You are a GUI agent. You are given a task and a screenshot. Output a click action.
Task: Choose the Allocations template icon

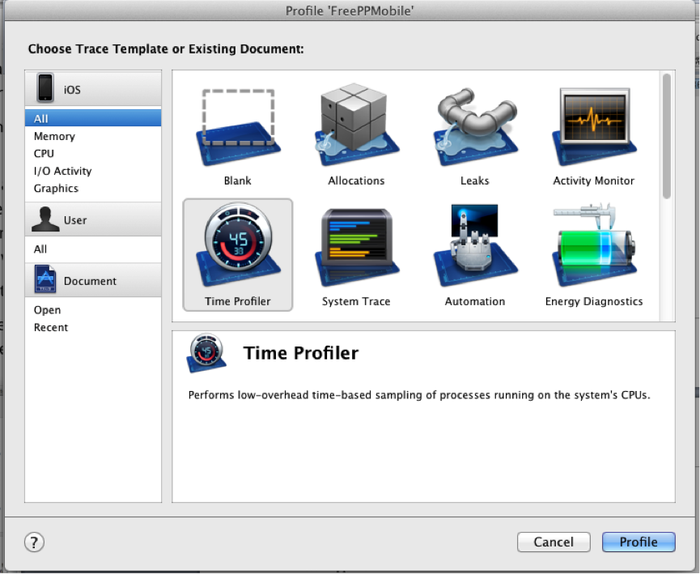356,125
